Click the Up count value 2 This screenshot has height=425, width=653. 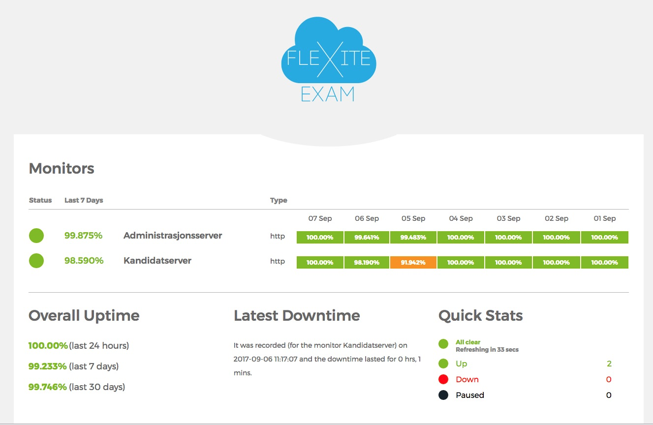coord(609,364)
